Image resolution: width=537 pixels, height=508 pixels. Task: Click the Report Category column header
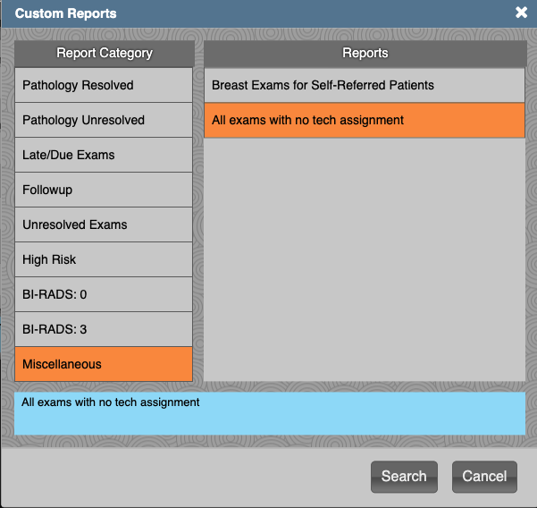click(x=105, y=53)
